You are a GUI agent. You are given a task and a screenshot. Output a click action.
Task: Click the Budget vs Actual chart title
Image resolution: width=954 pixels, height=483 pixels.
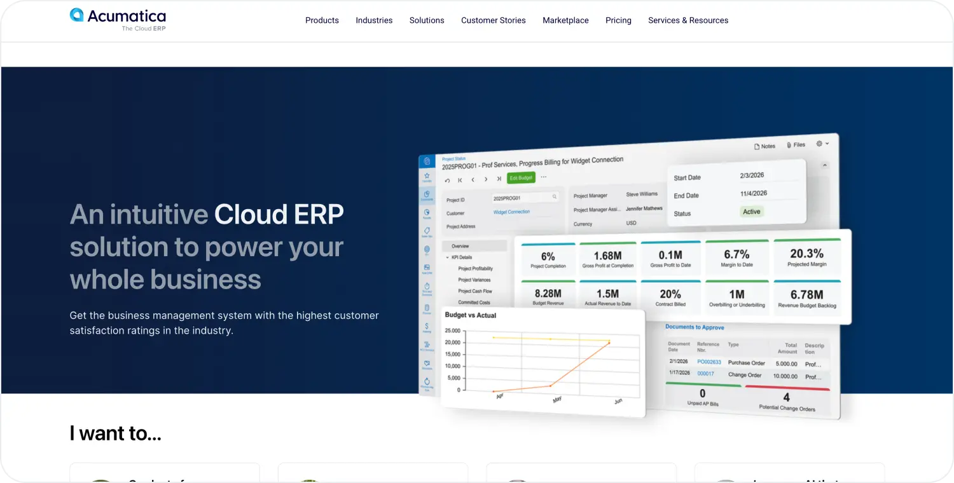click(x=471, y=315)
